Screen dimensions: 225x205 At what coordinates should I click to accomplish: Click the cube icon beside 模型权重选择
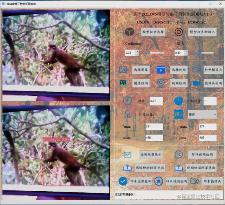coord(130,32)
